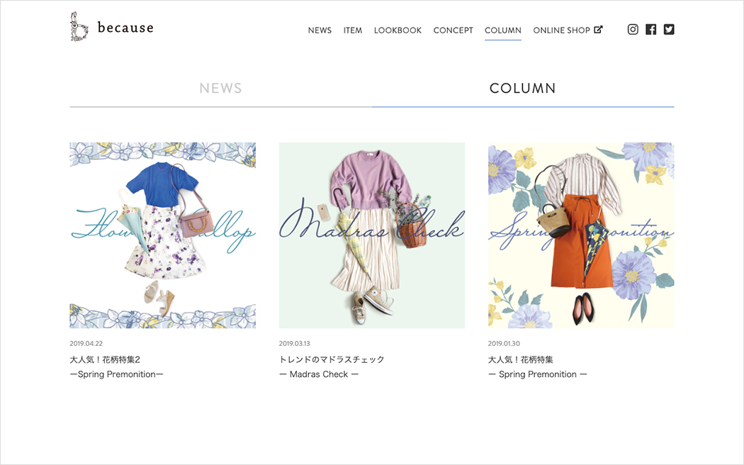This screenshot has height=465, width=744.
Task: Click the ー Madras Check ー subtitle
Action: (x=319, y=374)
